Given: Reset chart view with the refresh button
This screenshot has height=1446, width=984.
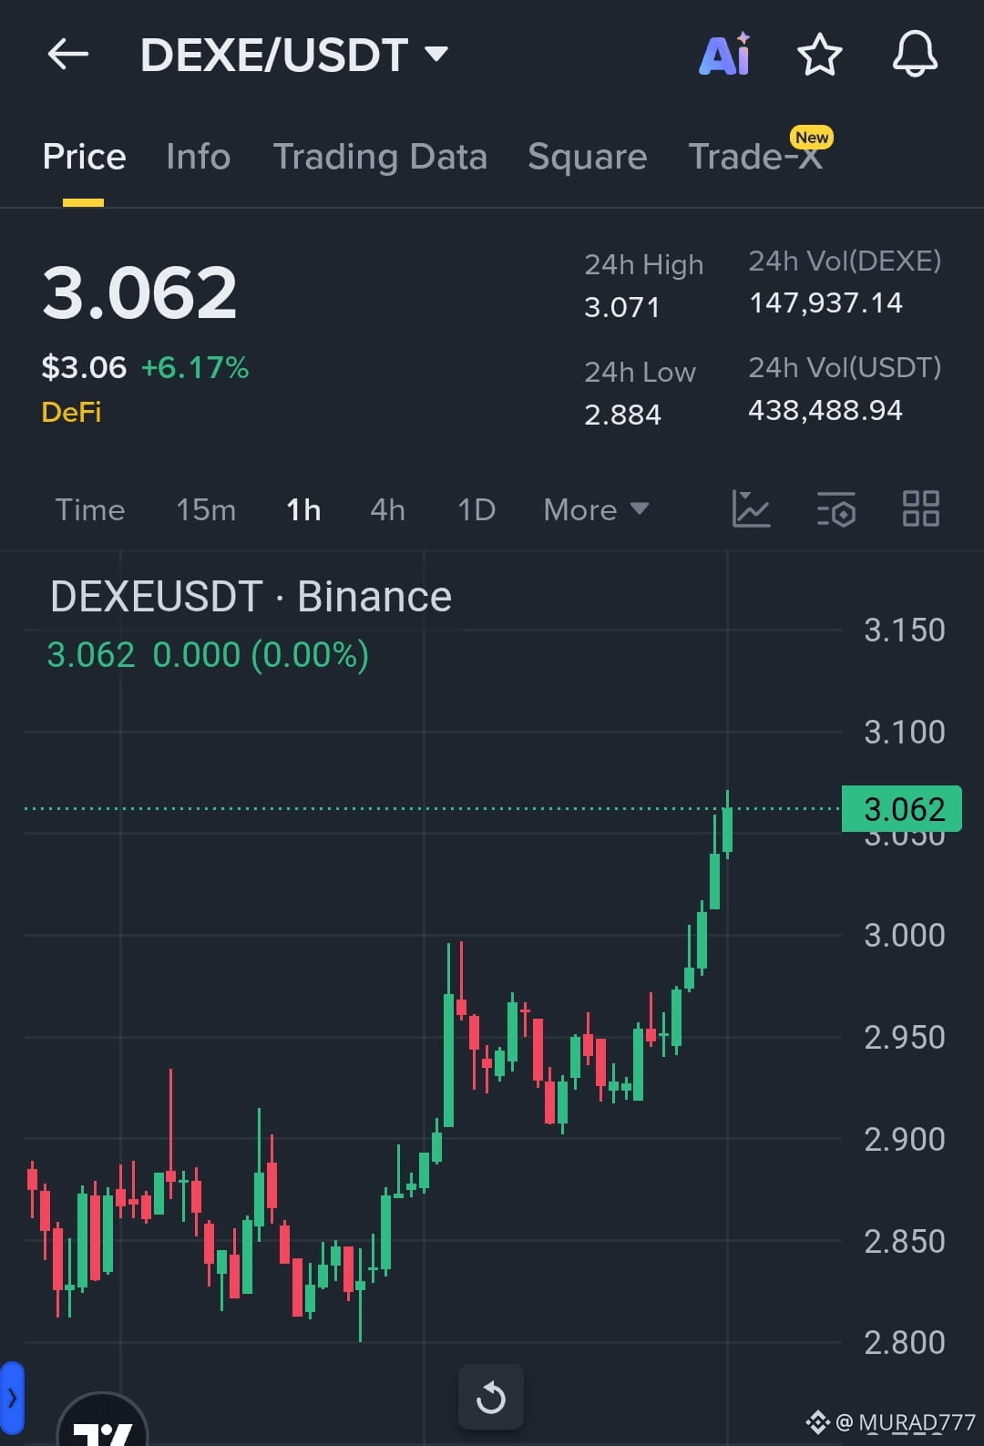Looking at the screenshot, I should pyautogui.click(x=491, y=1397).
